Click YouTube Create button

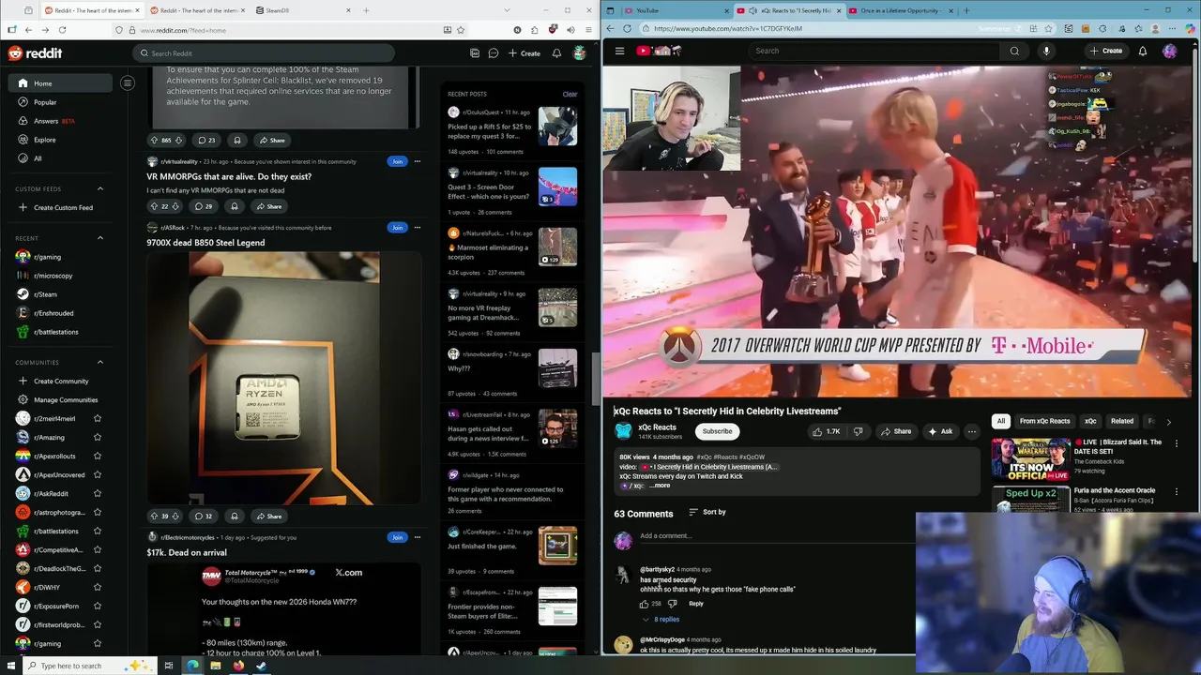pos(1105,51)
